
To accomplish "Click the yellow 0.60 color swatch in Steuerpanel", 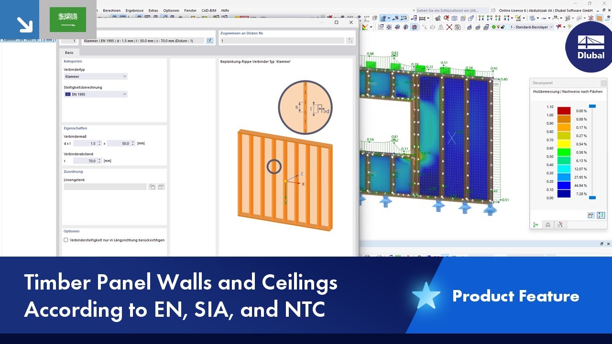I will tap(564, 144).
